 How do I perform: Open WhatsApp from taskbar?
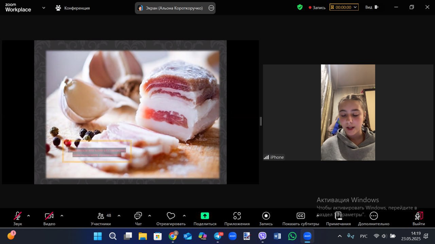(292, 236)
